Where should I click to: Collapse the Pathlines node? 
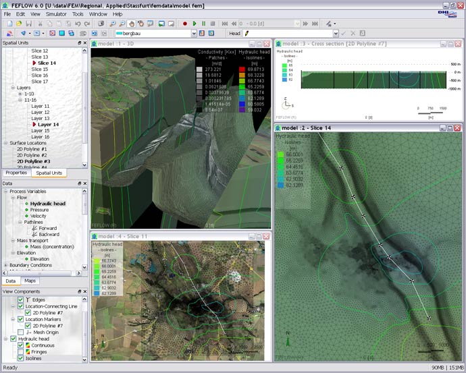click(x=20, y=222)
